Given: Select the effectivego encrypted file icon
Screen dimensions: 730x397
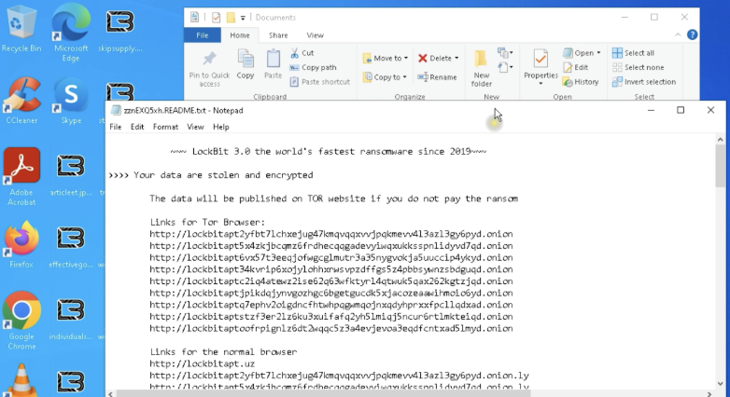Looking at the screenshot, I should pyautogui.click(x=71, y=246).
